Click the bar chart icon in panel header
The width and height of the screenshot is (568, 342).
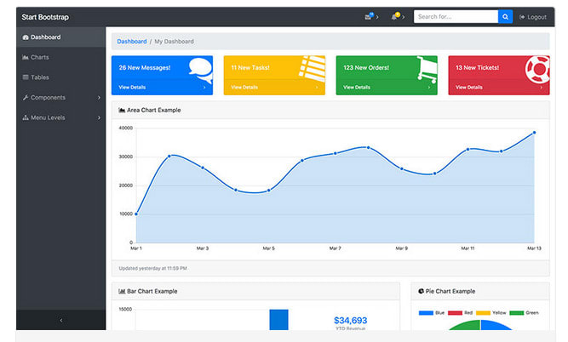122,291
